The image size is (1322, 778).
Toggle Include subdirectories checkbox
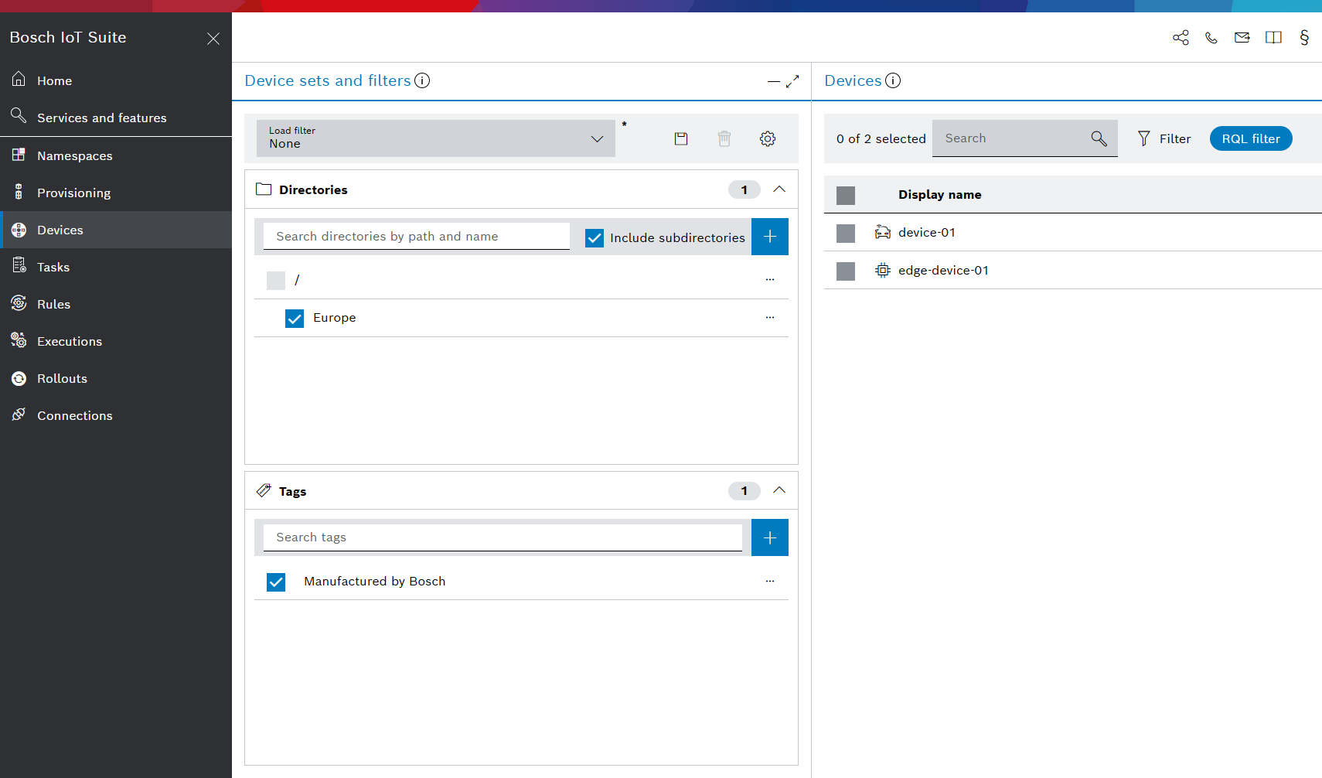595,237
